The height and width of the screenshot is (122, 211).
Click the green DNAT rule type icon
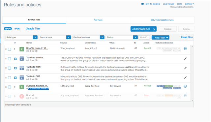click(x=22, y=49)
